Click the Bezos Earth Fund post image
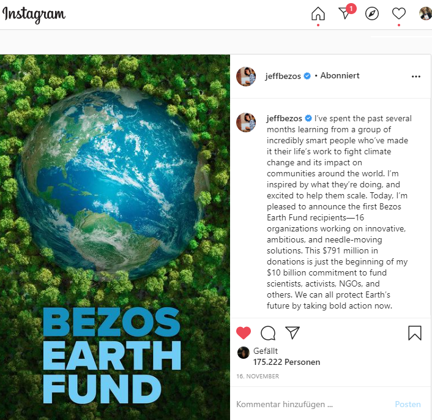This screenshot has height=420, width=432. coord(115,237)
